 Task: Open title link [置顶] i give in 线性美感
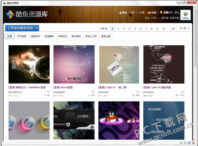157,87
